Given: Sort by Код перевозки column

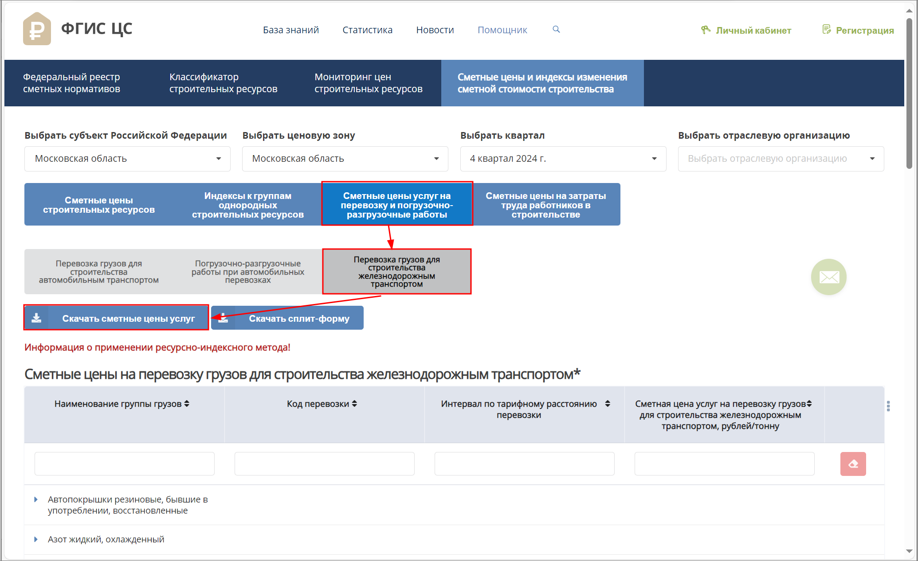Looking at the screenshot, I should click(354, 404).
